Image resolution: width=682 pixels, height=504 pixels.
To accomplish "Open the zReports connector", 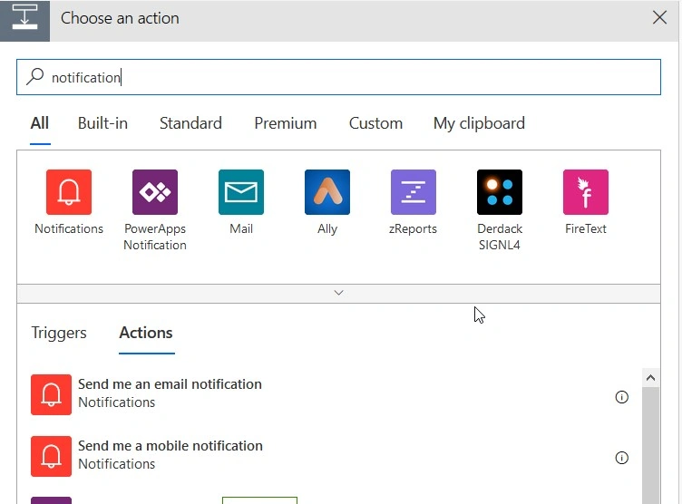I will [414, 192].
